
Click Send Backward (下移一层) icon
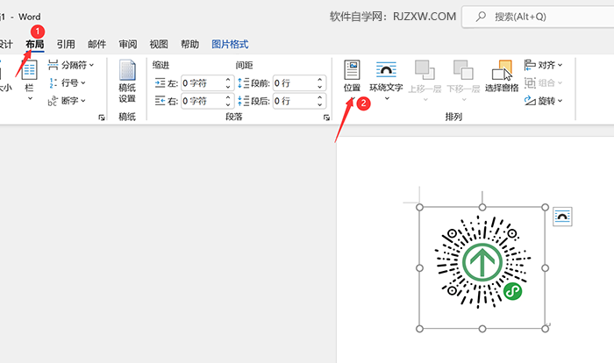coord(463,71)
